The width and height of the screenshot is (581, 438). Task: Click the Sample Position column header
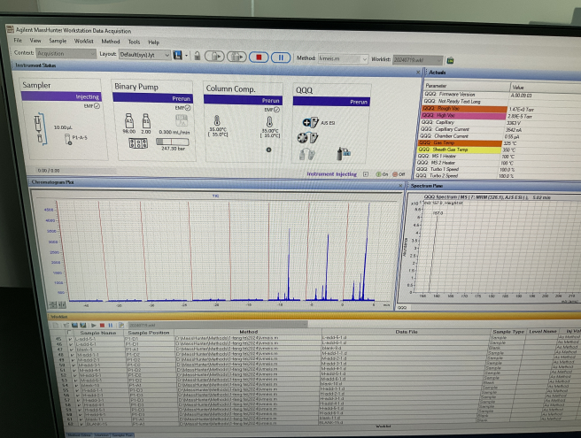149,333
